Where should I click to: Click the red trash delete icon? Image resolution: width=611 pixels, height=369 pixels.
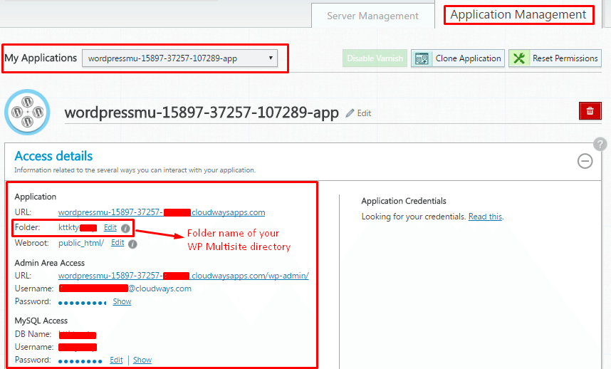(x=590, y=110)
